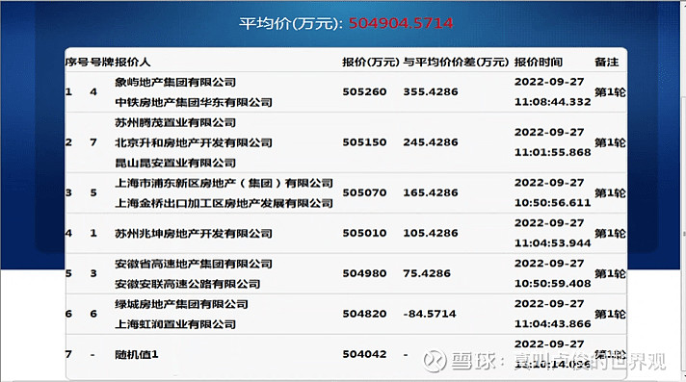
Task: Click plate number 4 in 象屿地产 row
Action: point(93,91)
